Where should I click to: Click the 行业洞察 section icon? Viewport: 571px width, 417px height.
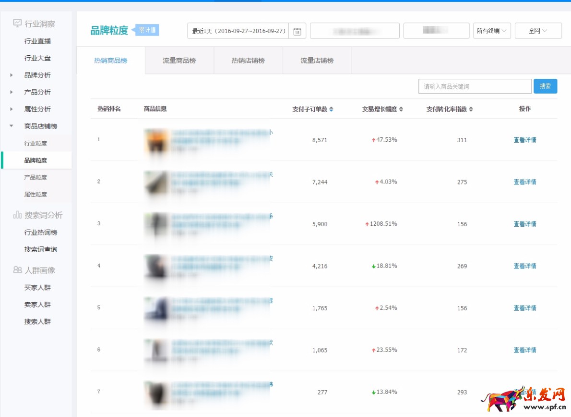click(x=17, y=24)
